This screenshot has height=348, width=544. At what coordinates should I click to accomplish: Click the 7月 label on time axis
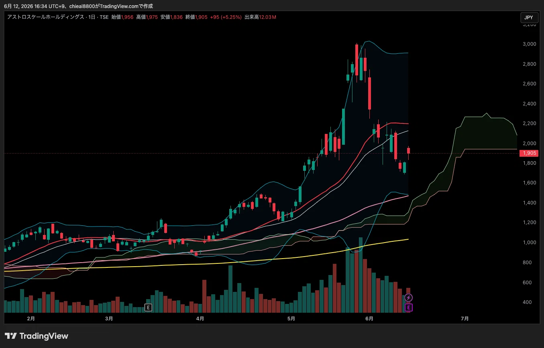click(x=465, y=319)
